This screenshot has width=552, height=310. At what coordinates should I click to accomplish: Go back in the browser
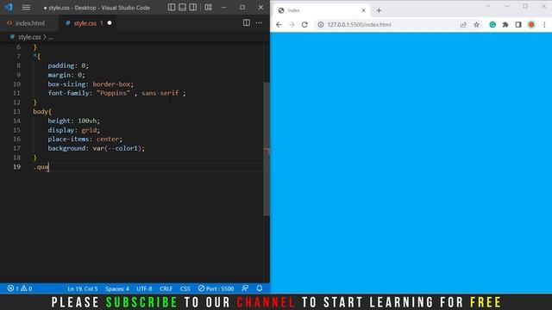279,25
